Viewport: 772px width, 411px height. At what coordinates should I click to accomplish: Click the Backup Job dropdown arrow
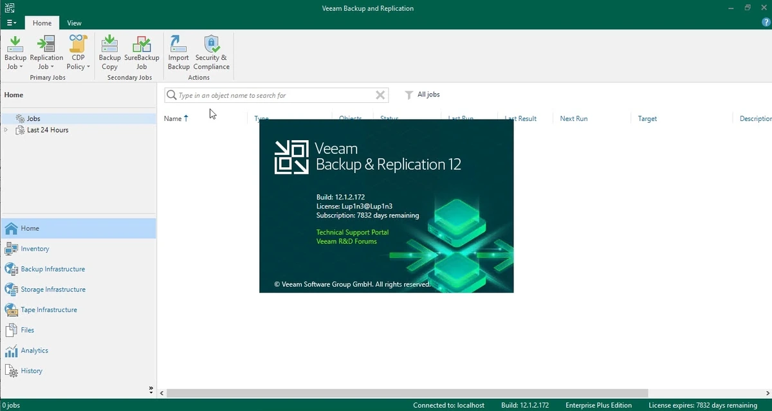click(x=21, y=67)
